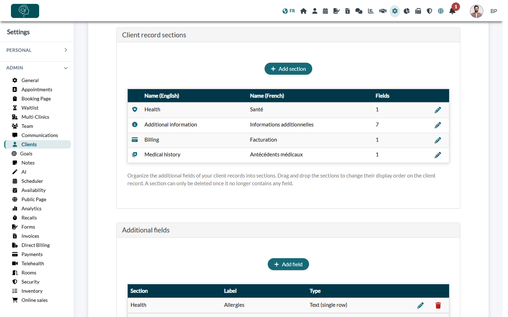Click the Antécédents médicaux cell
The width and height of the screenshot is (508, 317).
(276, 155)
